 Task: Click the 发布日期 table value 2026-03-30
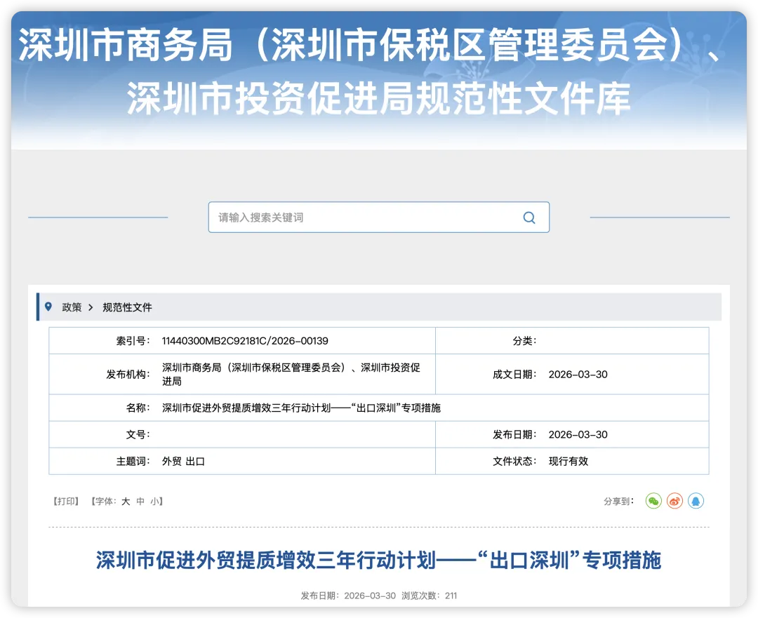578,434
